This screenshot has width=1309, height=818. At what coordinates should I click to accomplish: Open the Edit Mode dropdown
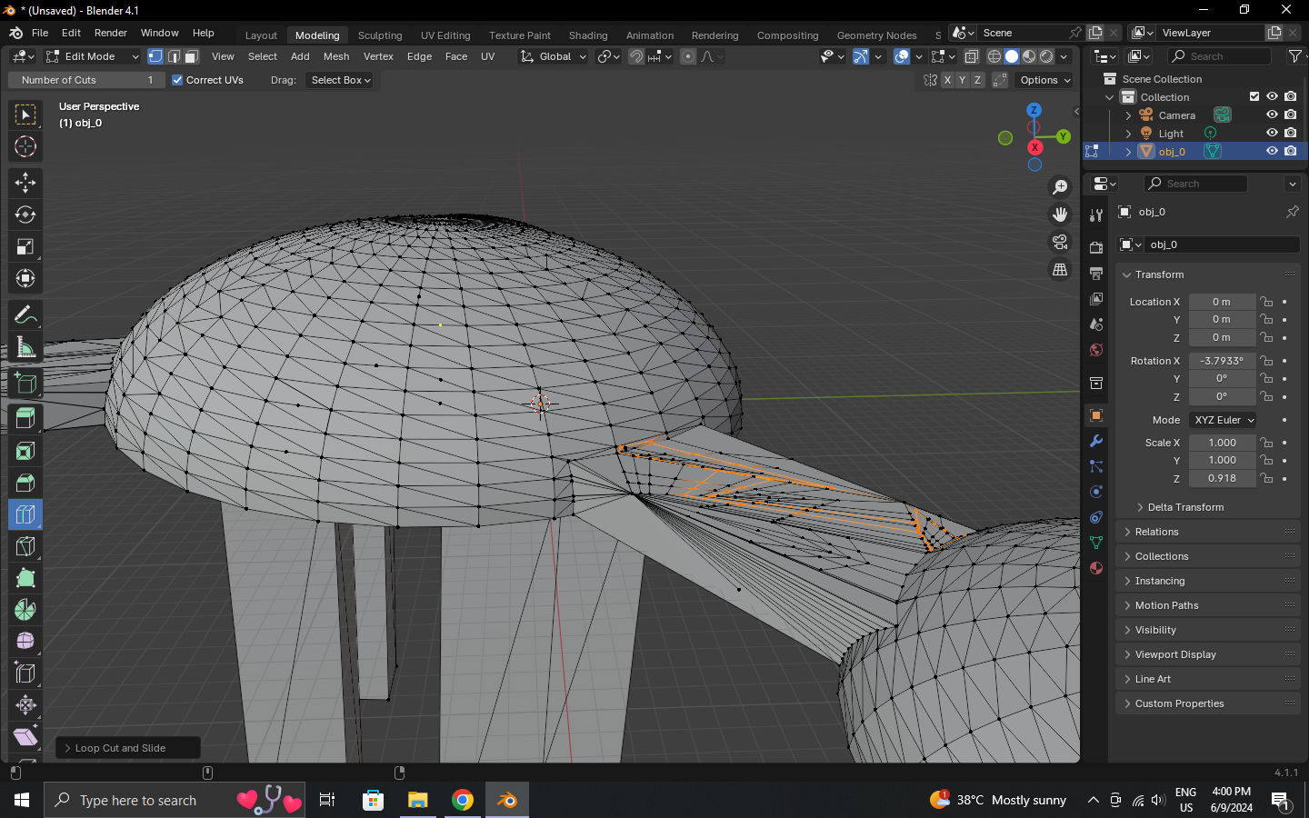(92, 56)
